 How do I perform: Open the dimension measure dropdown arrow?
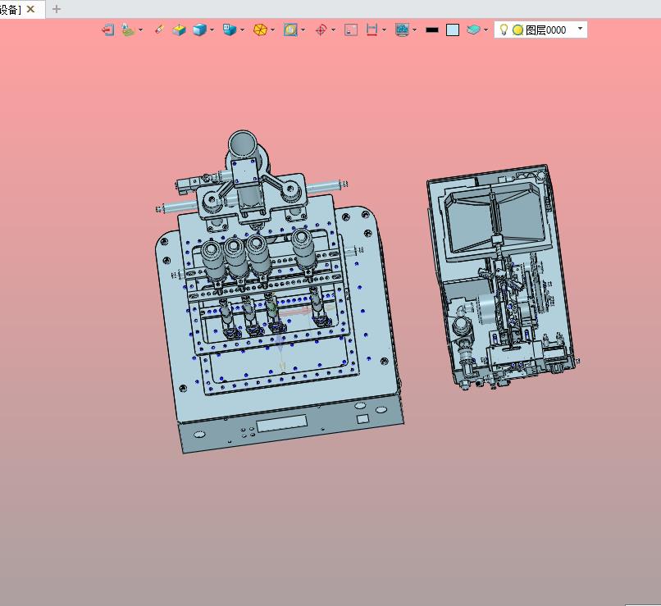click(x=384, y=30)
